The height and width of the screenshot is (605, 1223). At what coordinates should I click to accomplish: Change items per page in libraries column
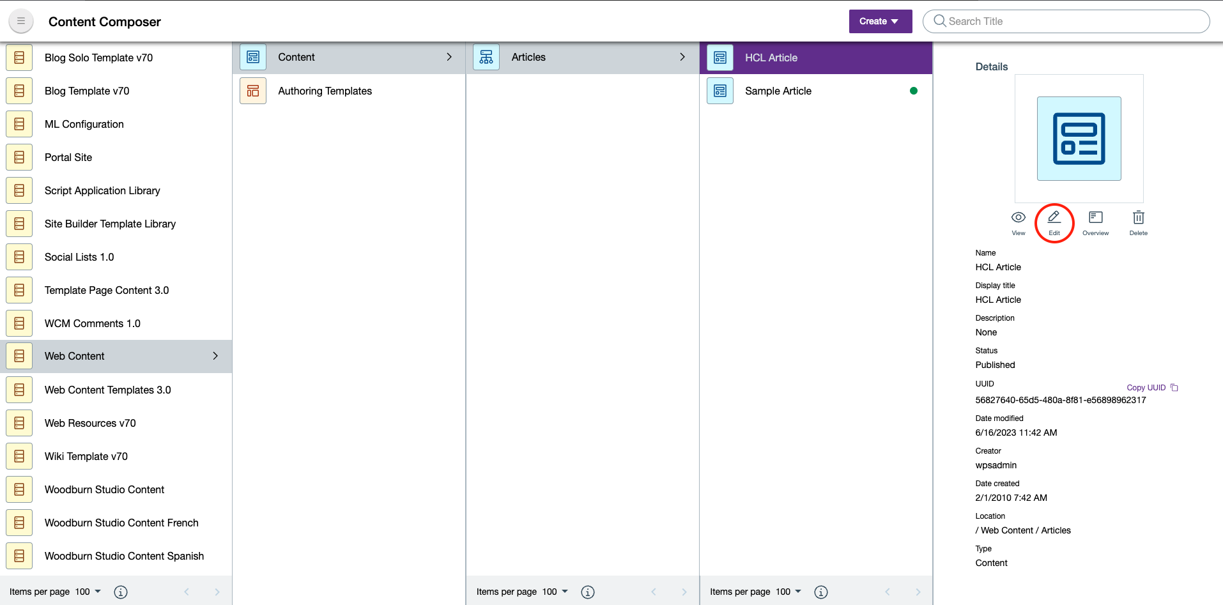point(88,592)
